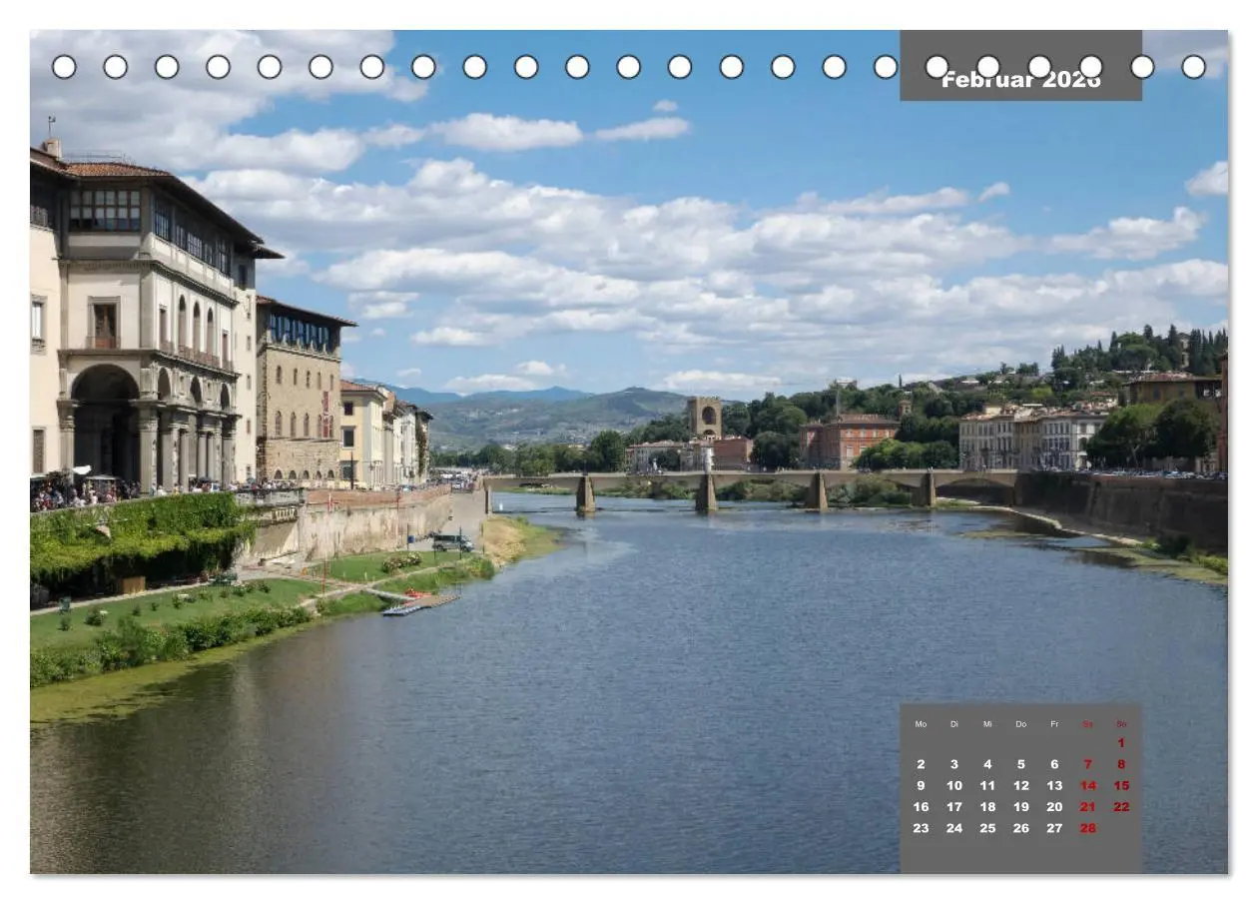Click date 17 in the calendar
Image resolution: width=1258 pixels, height=904 pixels.
coord(953,807)
